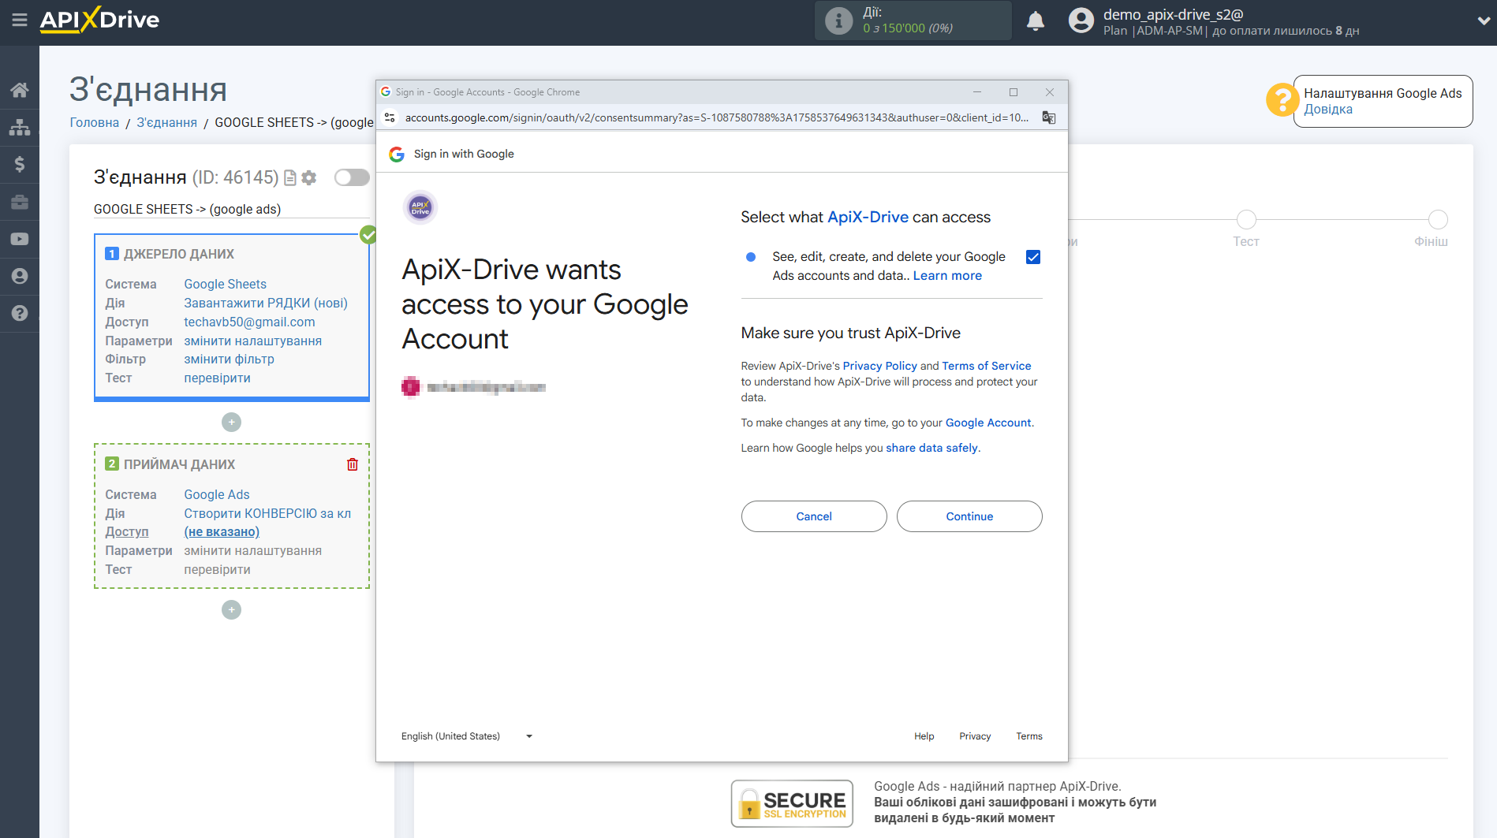Screen dimensions: 1497x838
Task: Go to Головна breadcrumb link
Action: coord(94,122)
